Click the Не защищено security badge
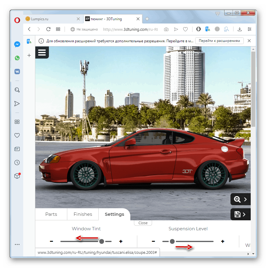267x268 pixels. [84, 29]
